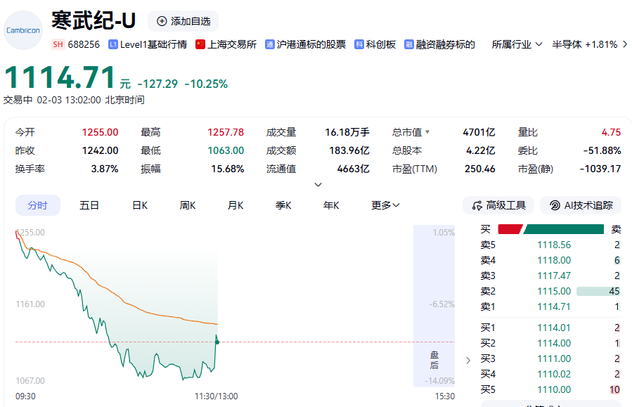Click the red buy portion of the buy/sell bar
This screenshot has width=632, height=407.
point(510,229)
